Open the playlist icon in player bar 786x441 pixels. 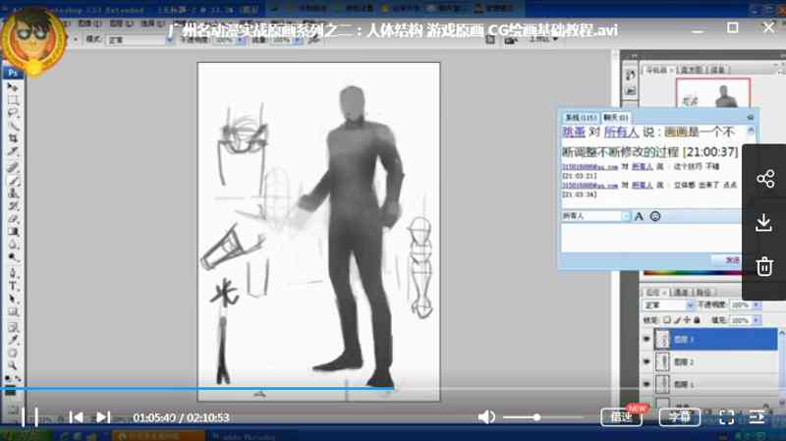point(757,417)
